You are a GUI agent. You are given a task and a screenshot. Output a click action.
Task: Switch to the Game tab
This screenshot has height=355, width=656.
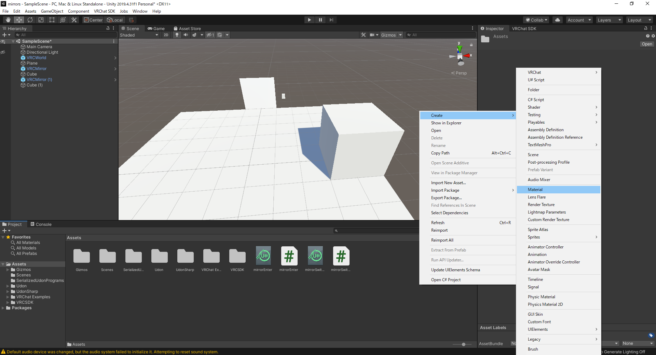[156, 28]
